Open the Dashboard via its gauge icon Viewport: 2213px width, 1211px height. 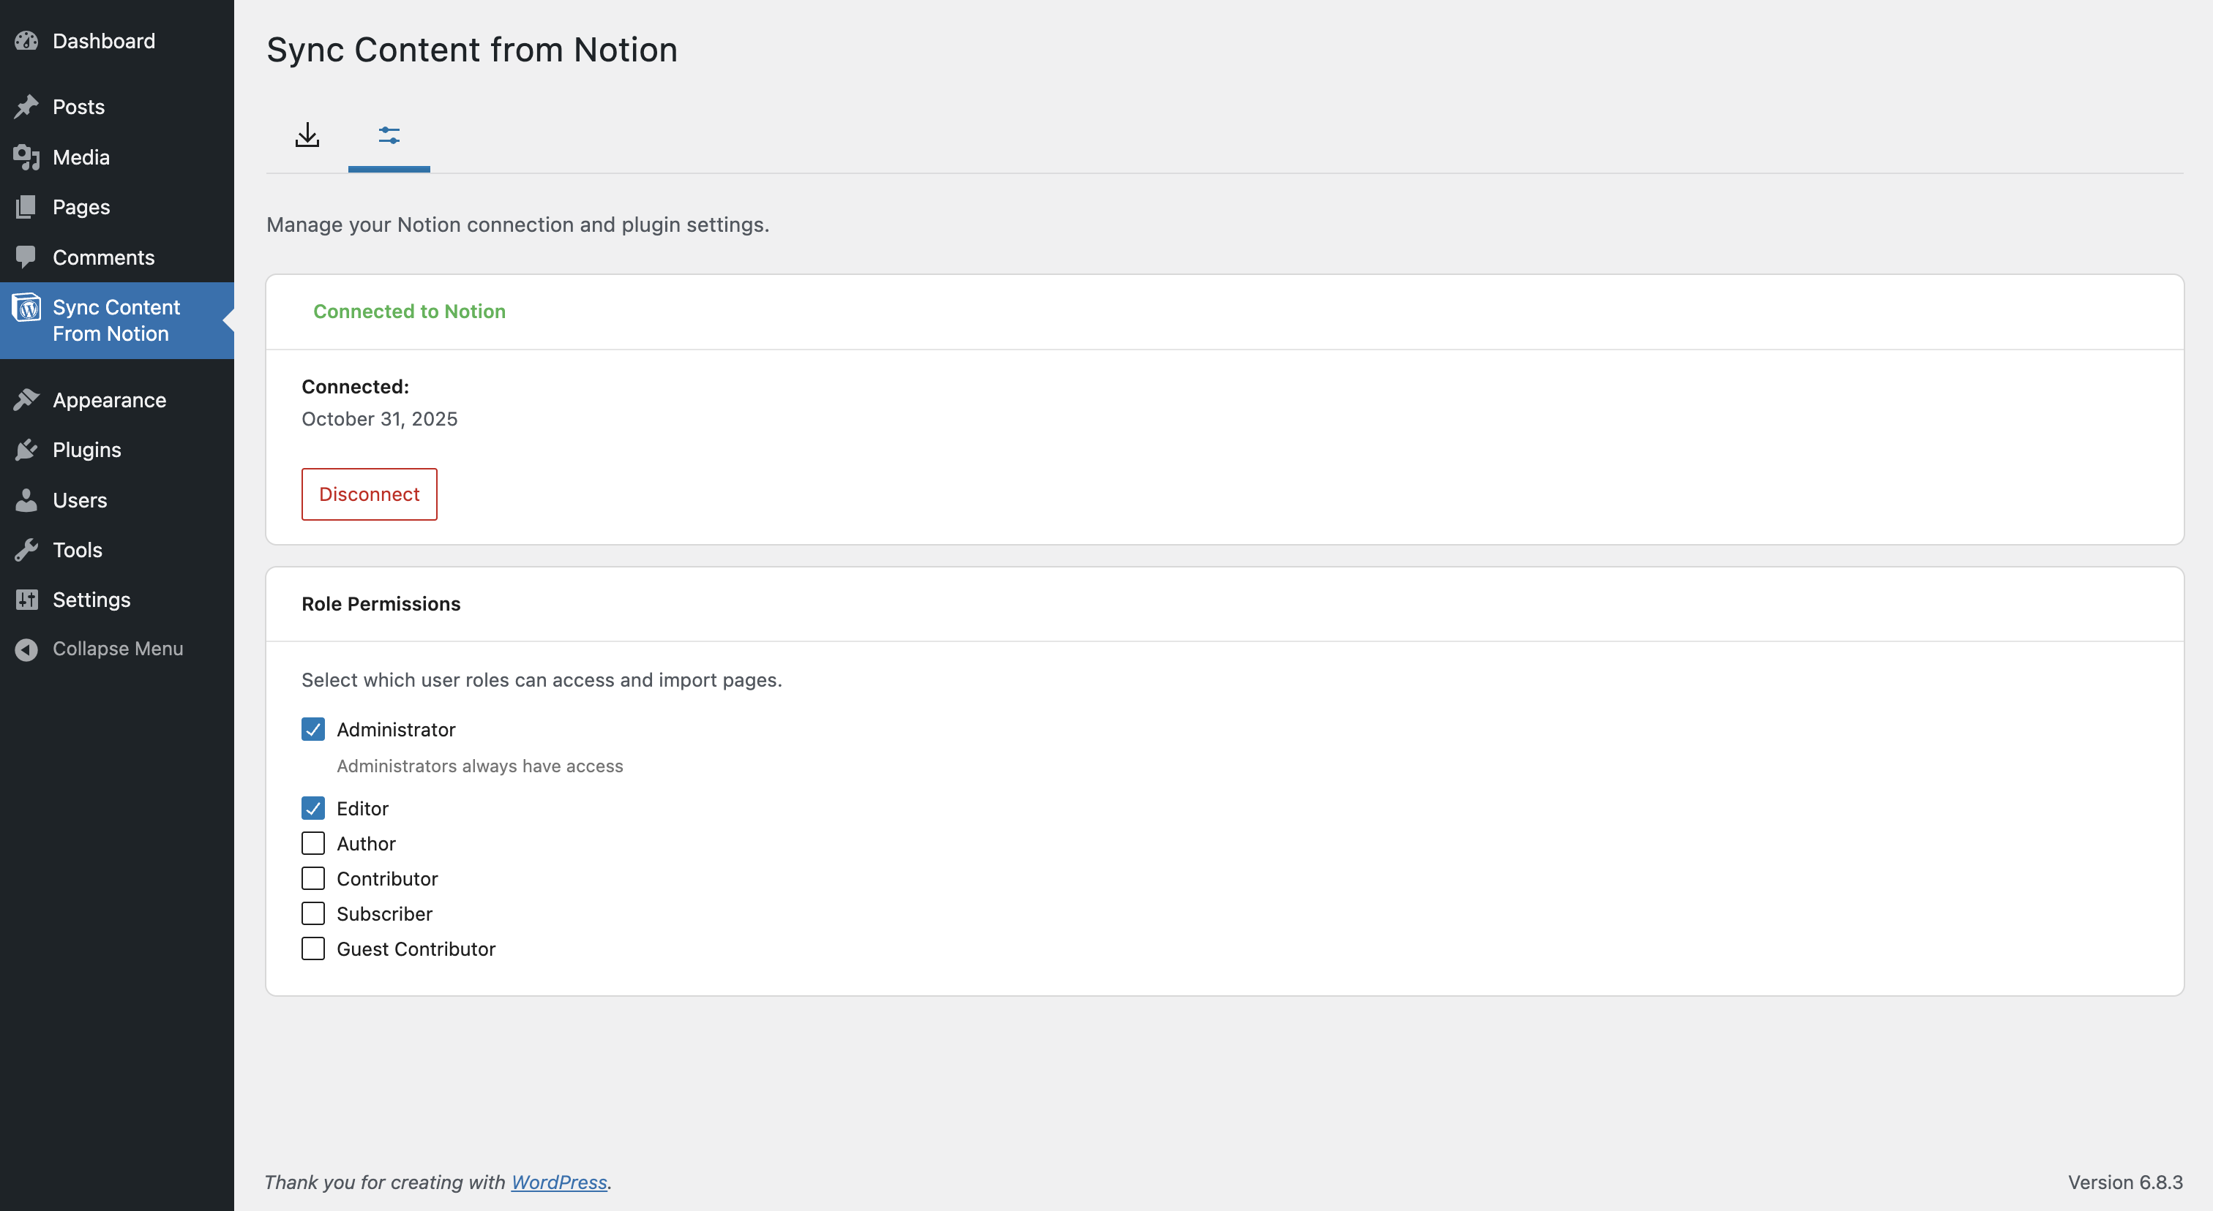26,40
